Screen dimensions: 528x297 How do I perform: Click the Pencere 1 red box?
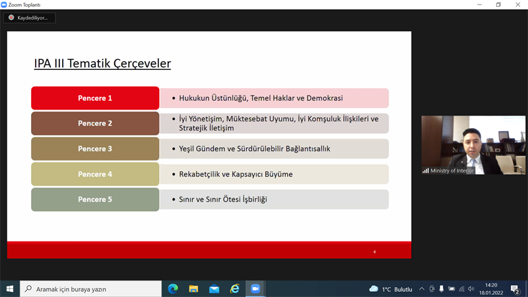click(x=95, y=98)
